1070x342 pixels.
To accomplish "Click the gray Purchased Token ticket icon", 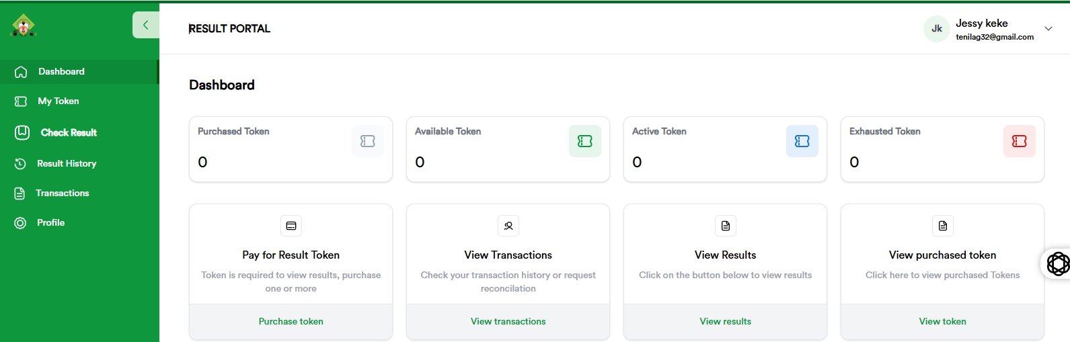I will tap(368, 141).
